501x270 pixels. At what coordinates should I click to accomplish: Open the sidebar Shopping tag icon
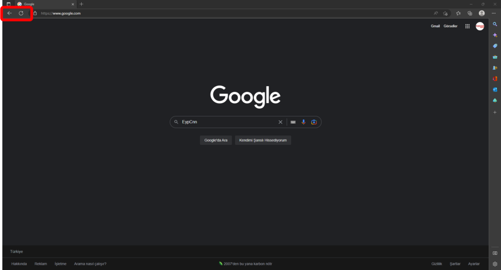pyautogui.click(x=495, y=46)
